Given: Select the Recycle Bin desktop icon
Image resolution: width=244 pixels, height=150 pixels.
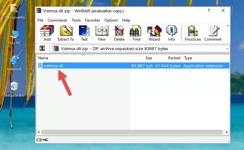Looking at the screenshot, I should tap(15, 89).
